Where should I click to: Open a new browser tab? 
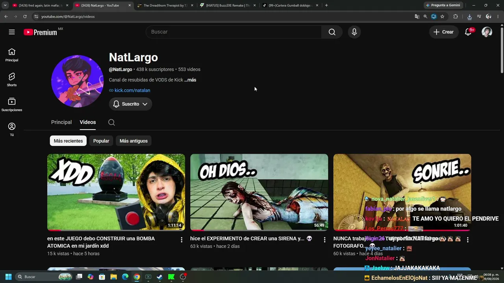click(x=326, y=6)
